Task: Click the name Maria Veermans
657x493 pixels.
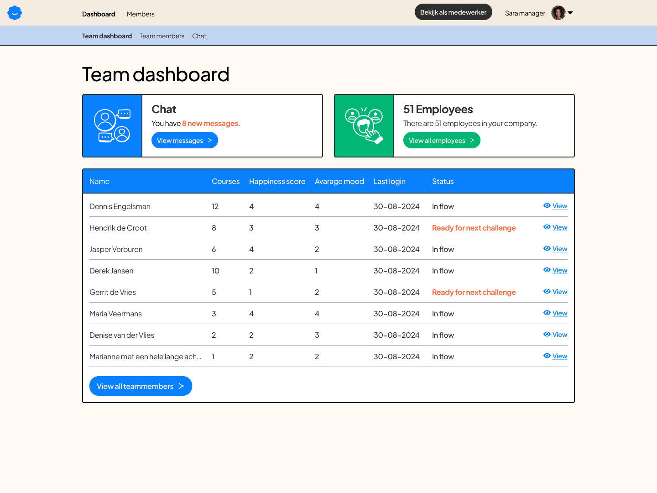Action: click(x=115, y=314)
